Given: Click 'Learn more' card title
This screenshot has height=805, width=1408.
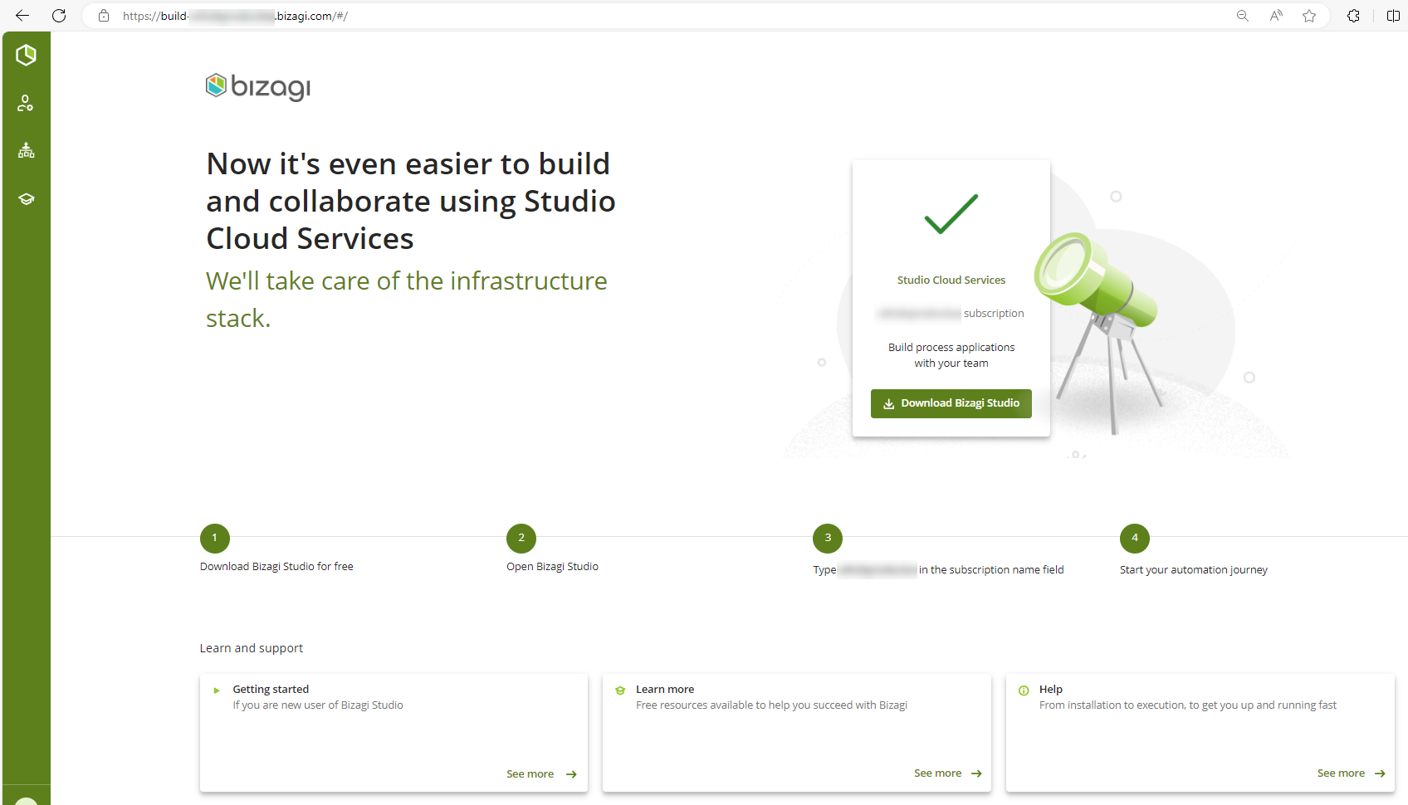Looking at the screenshot, I should [665, 690].
